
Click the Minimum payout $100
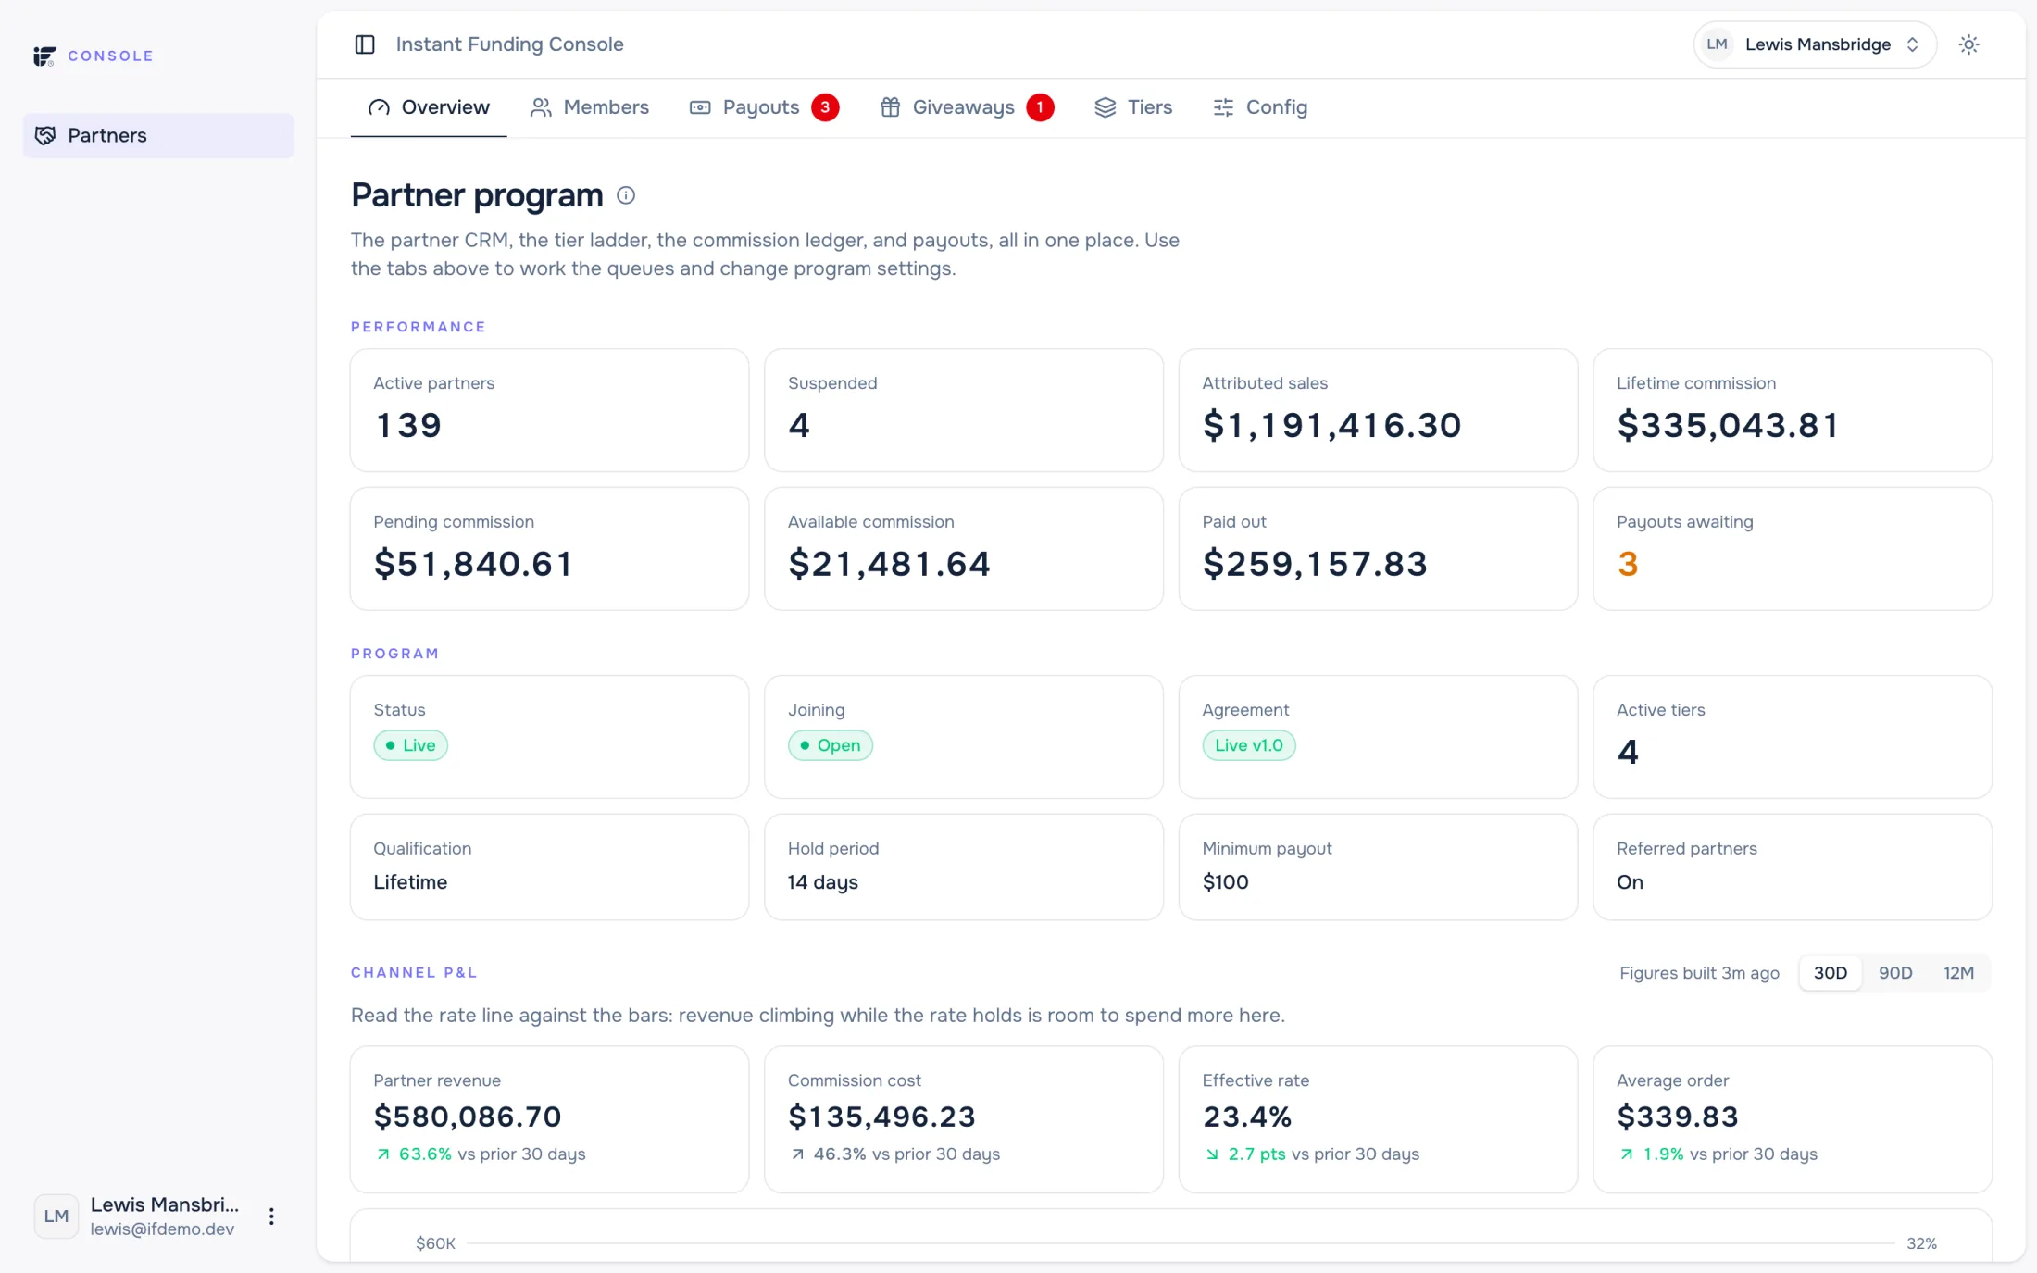coord(1225,882)
